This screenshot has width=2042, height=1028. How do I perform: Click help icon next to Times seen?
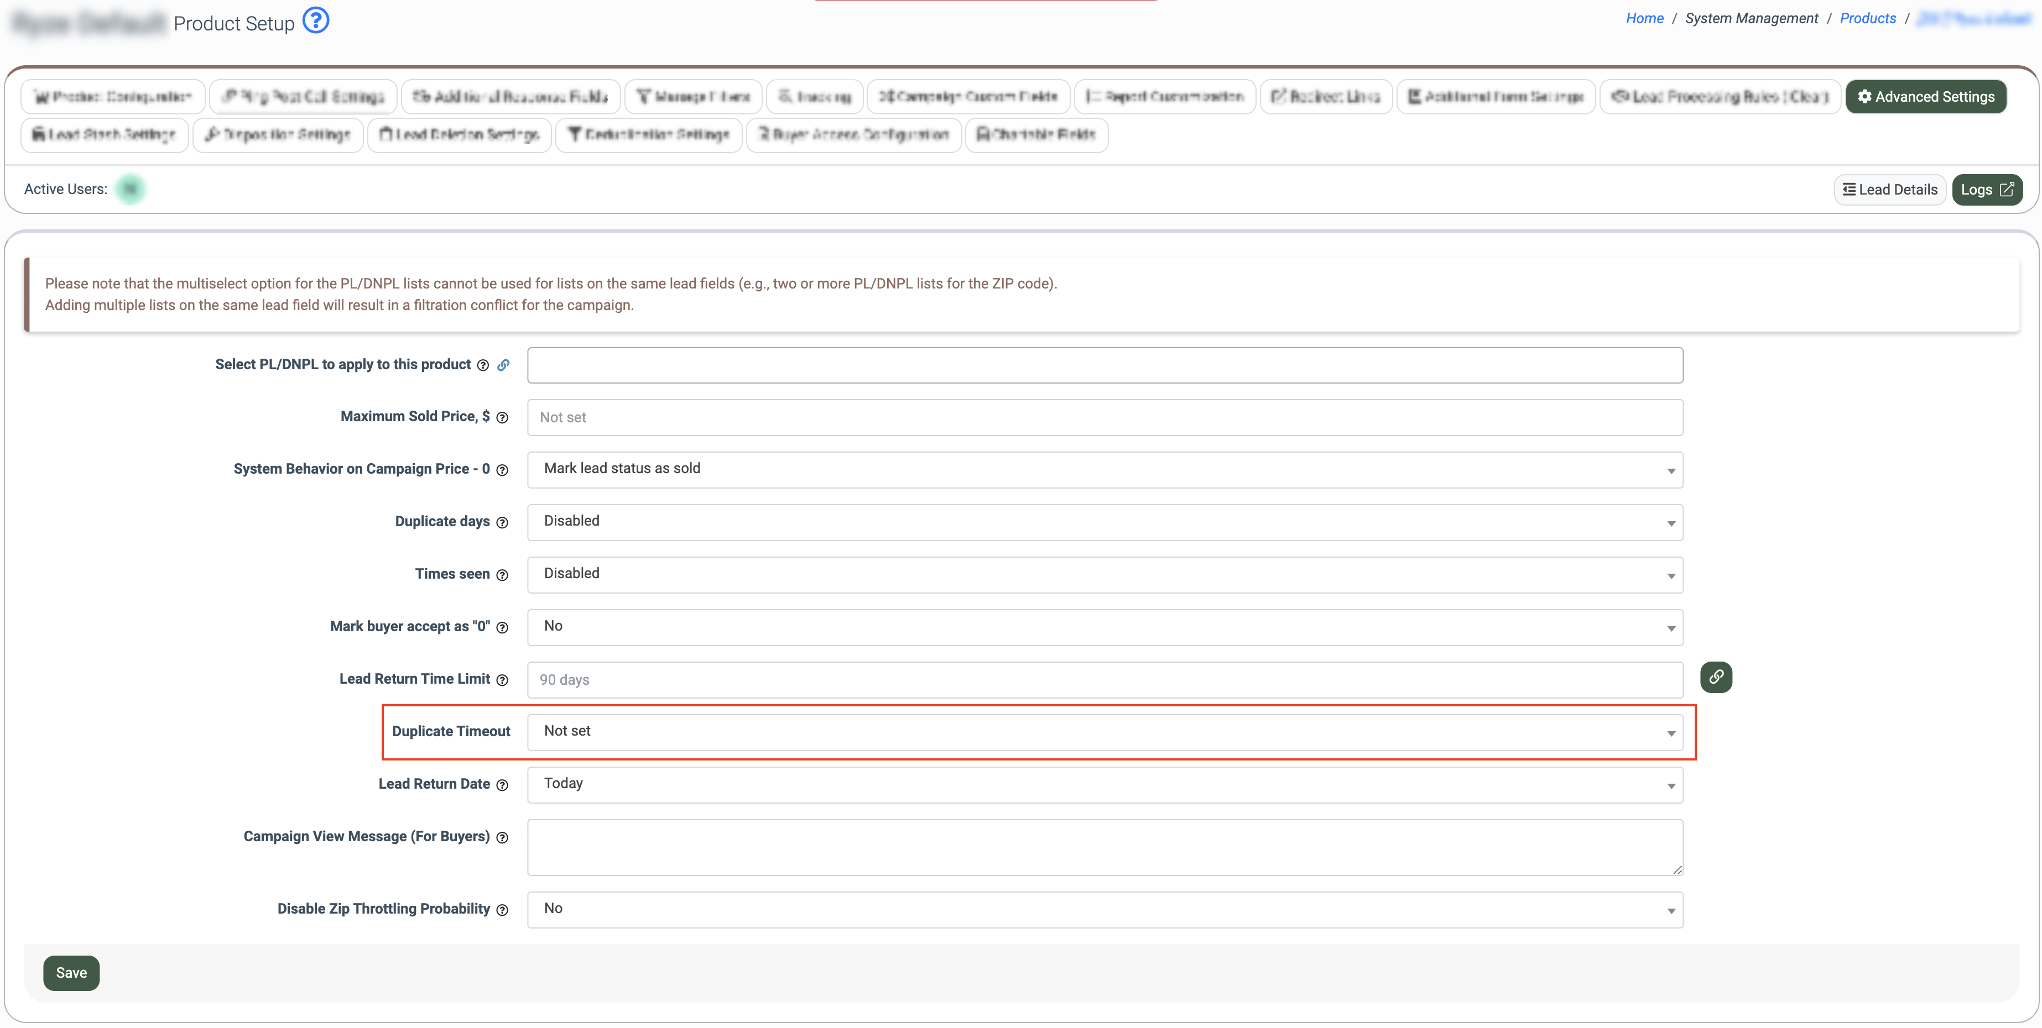502,575
